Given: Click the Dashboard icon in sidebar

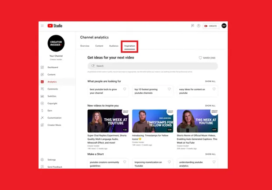Looking at the screenshot, I should point(43,67).
